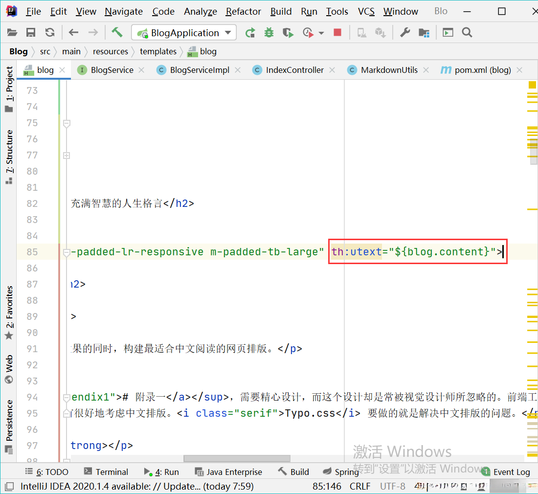538x494 pixels.
Task: Open the Run menu
Action: pos(309,11)
